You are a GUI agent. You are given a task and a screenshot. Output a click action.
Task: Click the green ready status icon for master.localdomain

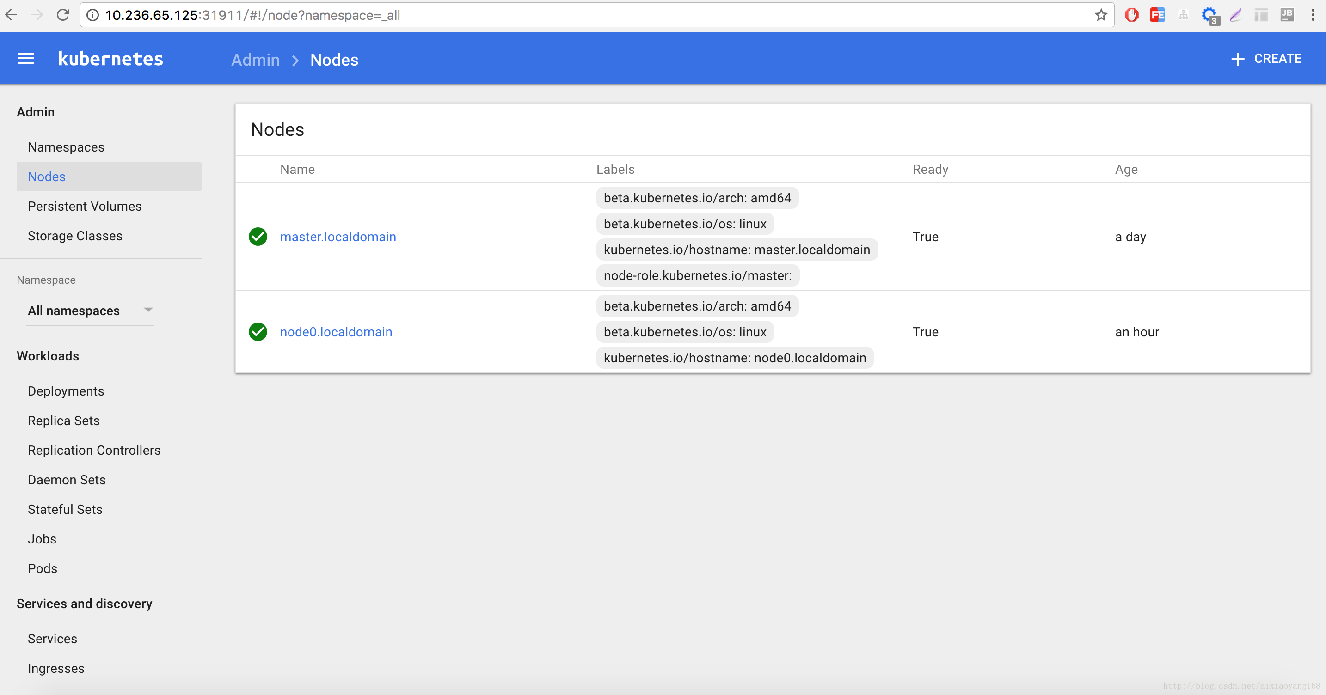pos(258,237)
